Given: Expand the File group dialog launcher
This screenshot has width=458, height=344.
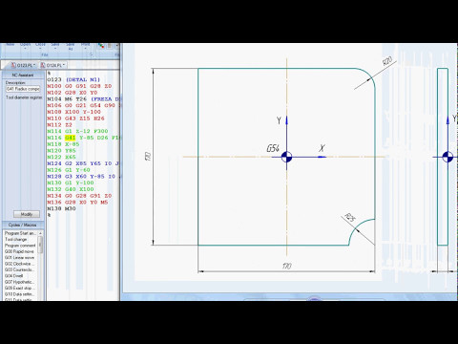Looking at the screenshot, I should coord(91,54).
